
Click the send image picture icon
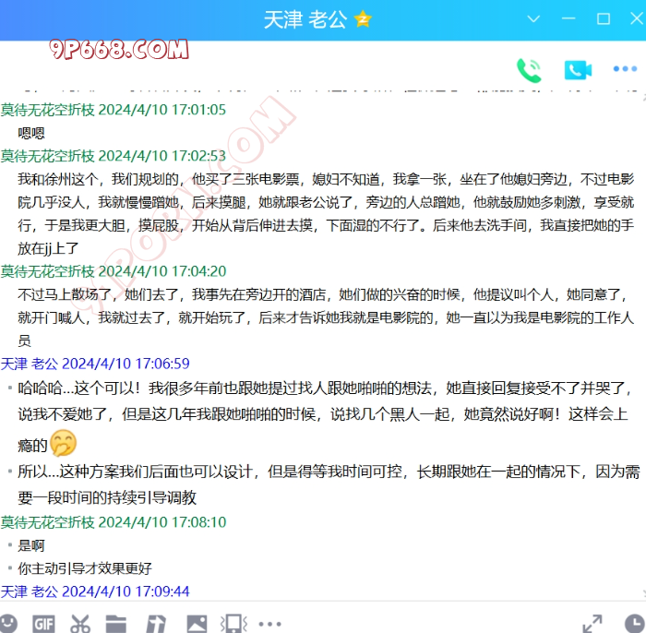click(197, 623)
